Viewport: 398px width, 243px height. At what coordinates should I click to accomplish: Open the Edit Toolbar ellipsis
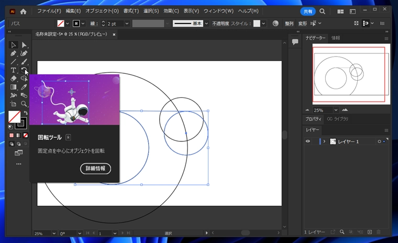coord(18,164)
